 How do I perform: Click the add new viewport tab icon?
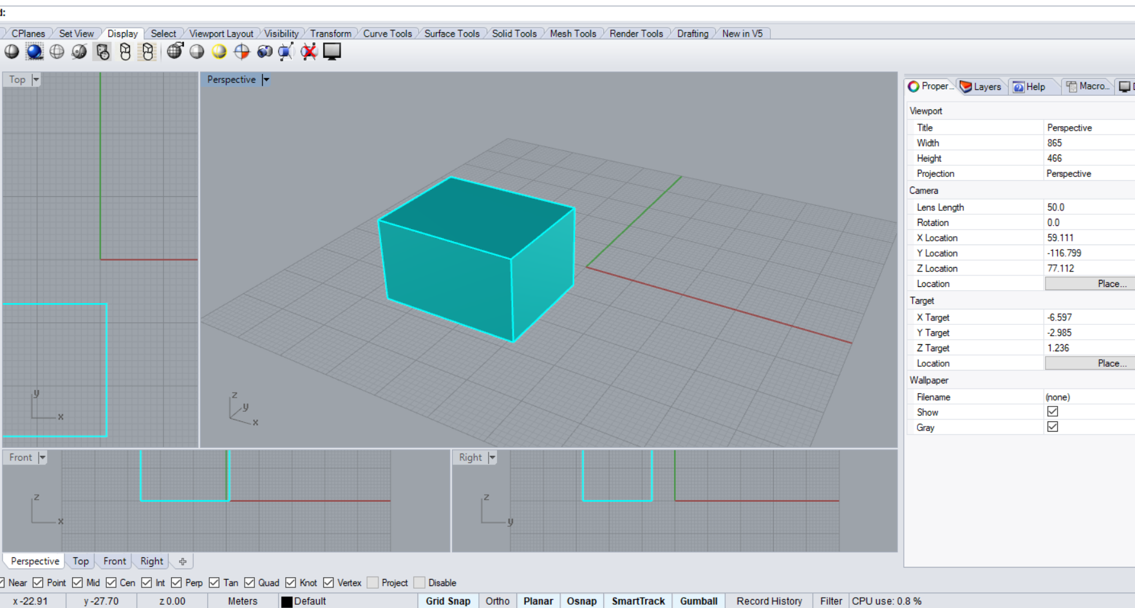coord(183,562)
